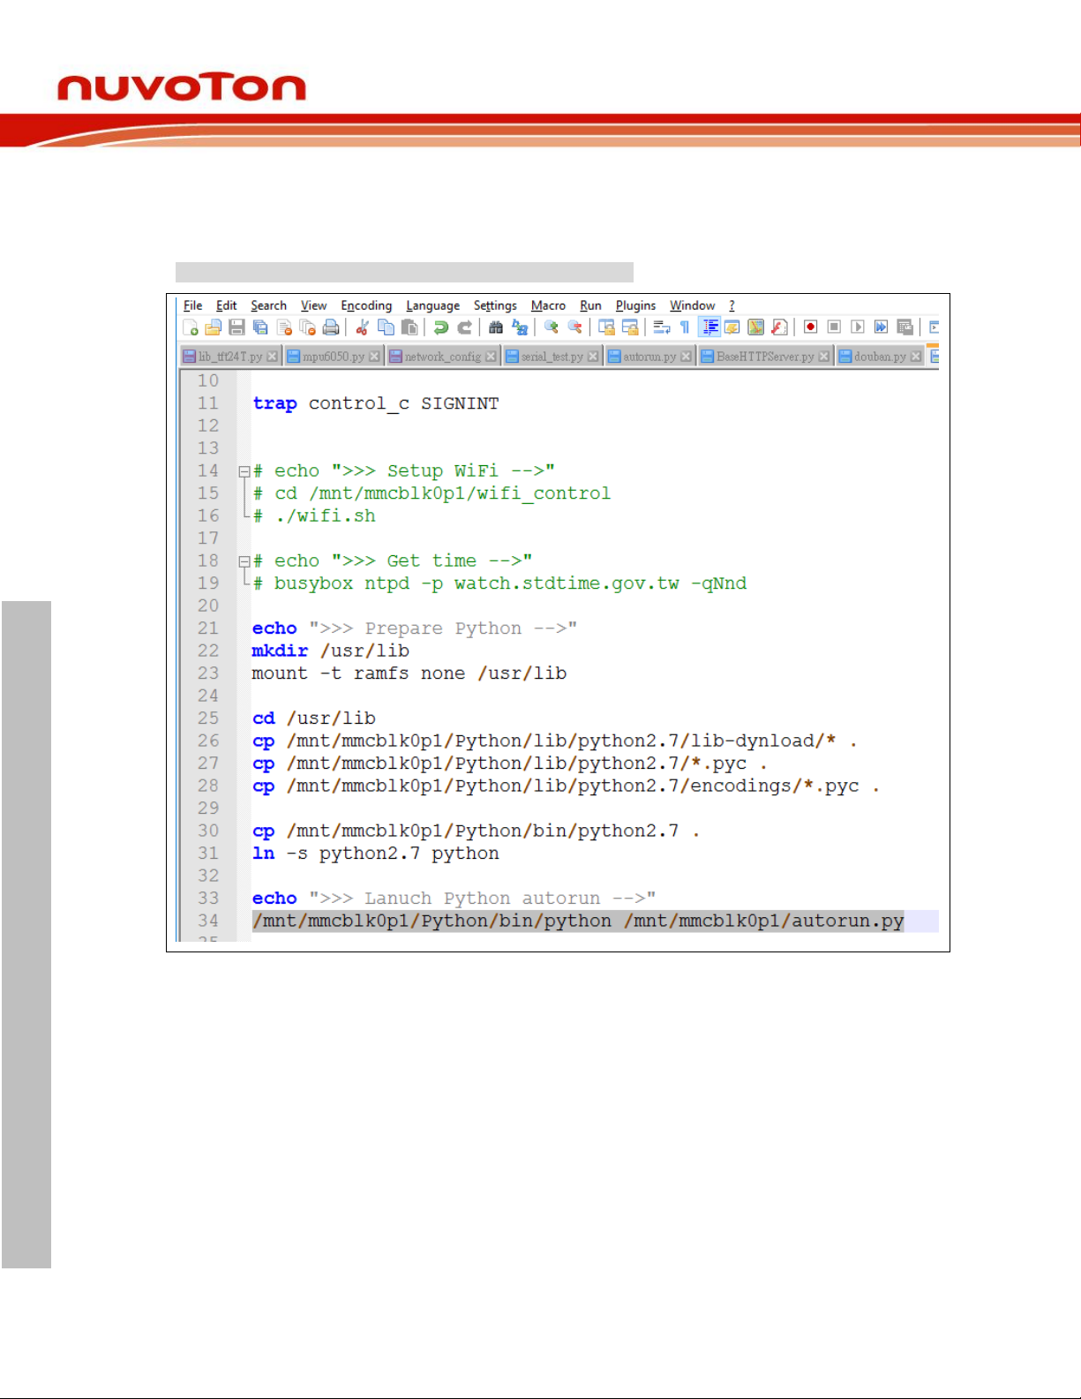This screenshot has height=1399, width=1081.
Task: Click the Synchronize Horizontal Scrolling icon
Action: point(630,327)
